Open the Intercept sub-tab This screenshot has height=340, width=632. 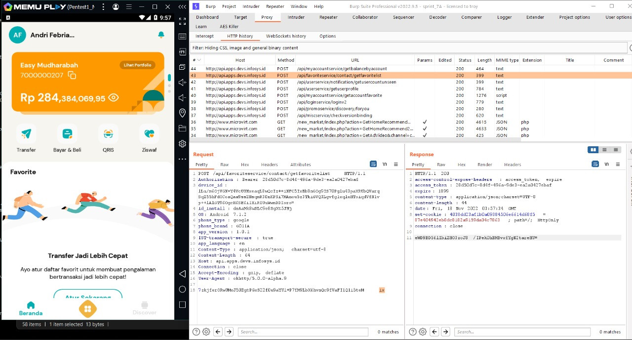point(204,36)
